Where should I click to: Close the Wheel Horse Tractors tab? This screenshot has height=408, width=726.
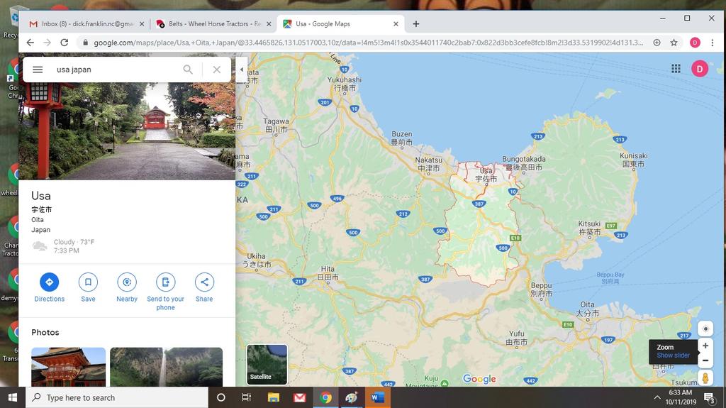coord(269,23)
